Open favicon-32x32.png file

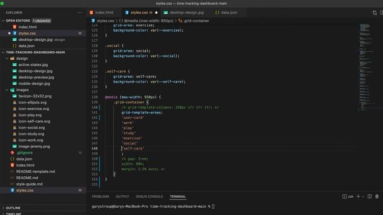tap(35, 96)
